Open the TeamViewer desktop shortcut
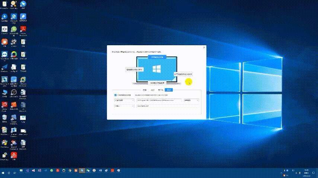 tap(4, 56)
